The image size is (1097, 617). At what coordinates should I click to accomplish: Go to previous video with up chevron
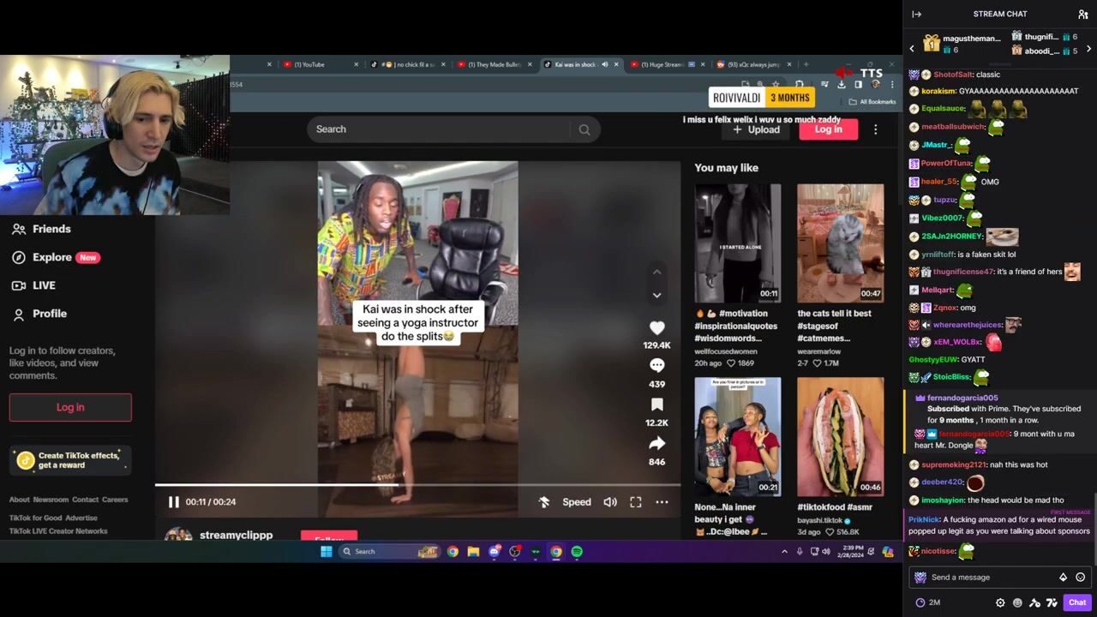656,273
